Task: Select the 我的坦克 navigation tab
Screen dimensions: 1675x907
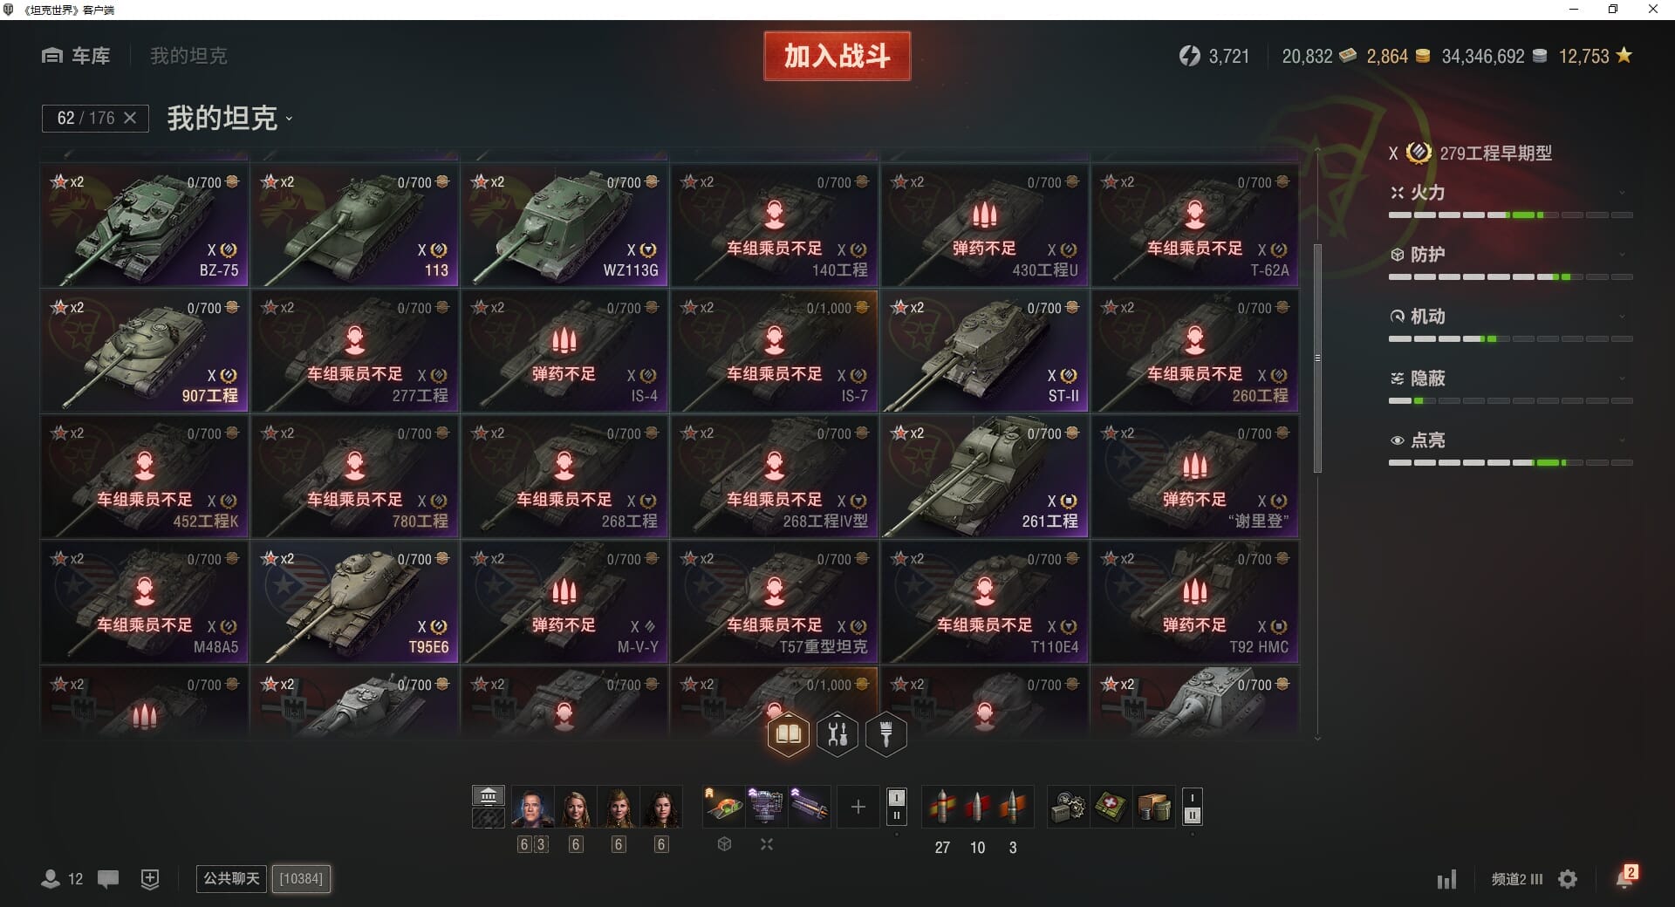Action: 188,56
